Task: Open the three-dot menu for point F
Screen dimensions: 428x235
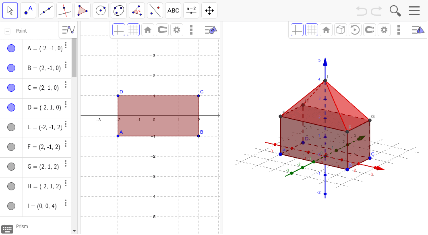Action: pyautogui.click(x=66, y=144)
